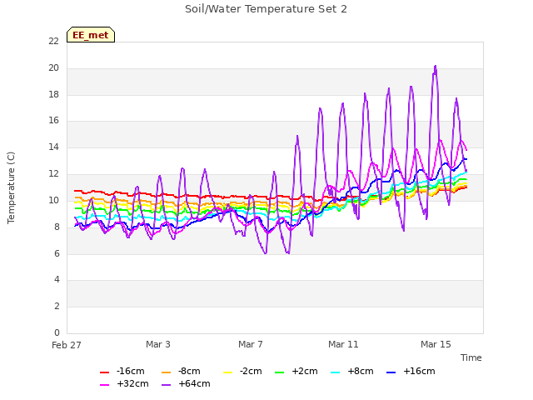Click the Feb 27 x-axis tick label
The height and width of the screenshot is (400, 533).
[x=67, y=345]
